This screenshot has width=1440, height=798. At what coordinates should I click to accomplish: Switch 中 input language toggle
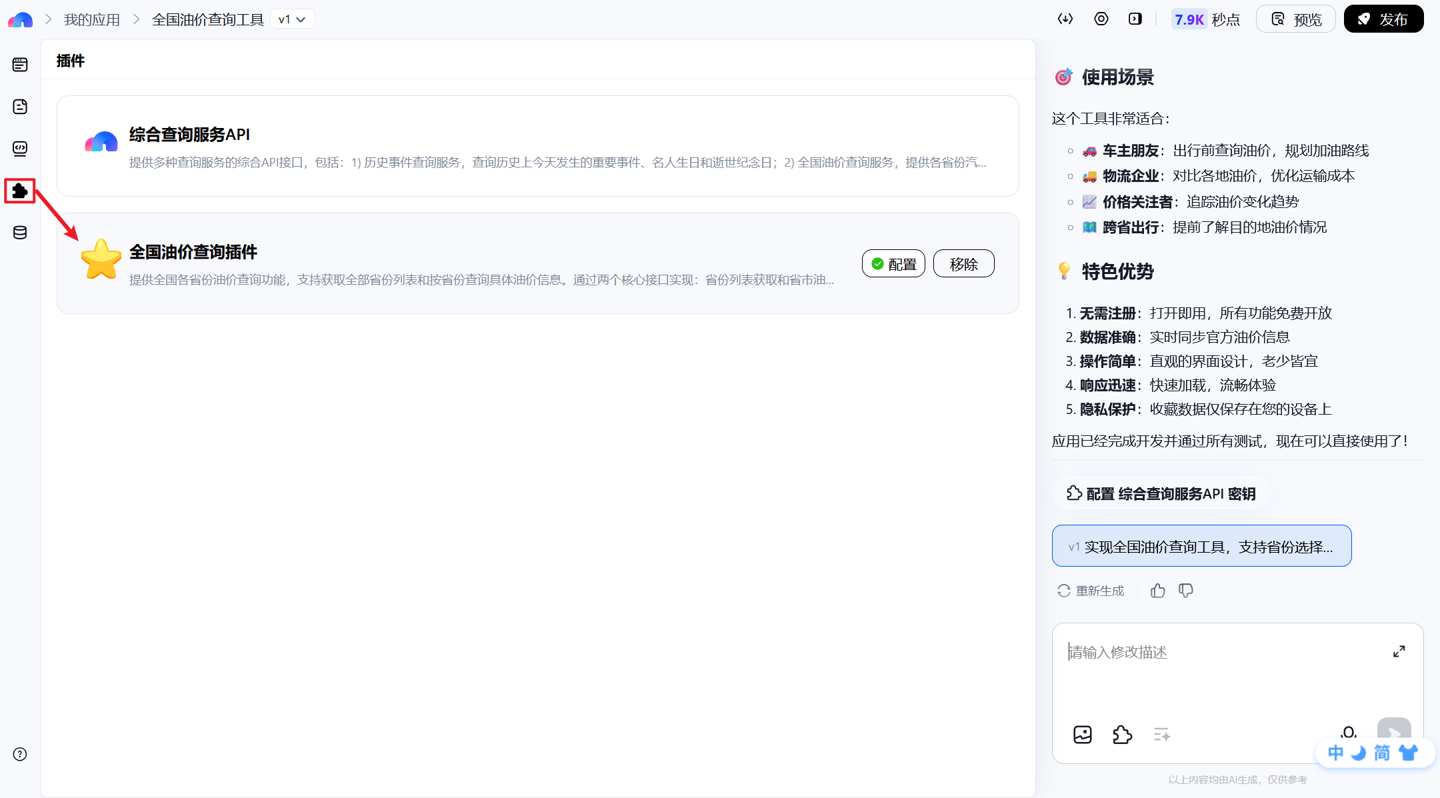1335,753
